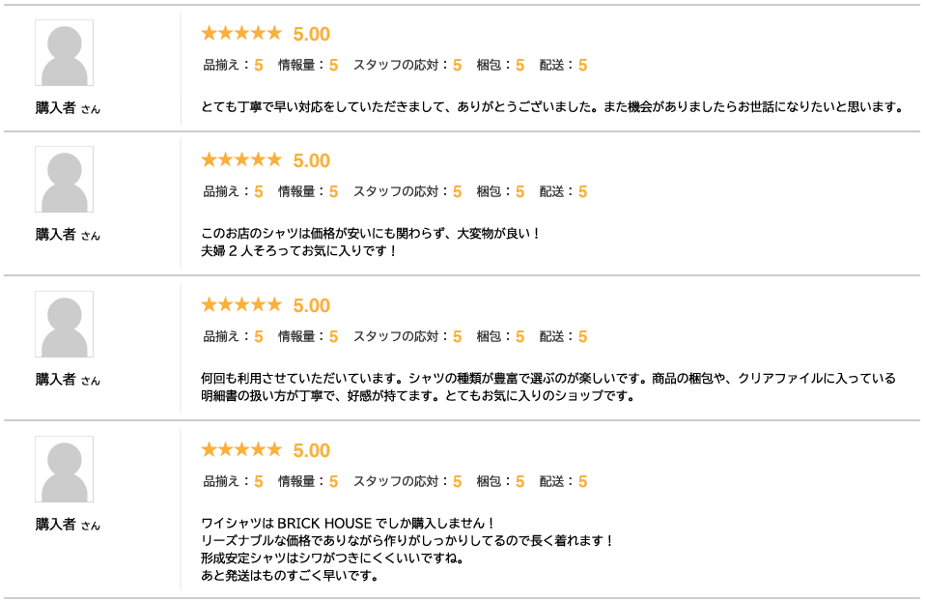Click the first review's 購入者 name

(56, 108)
